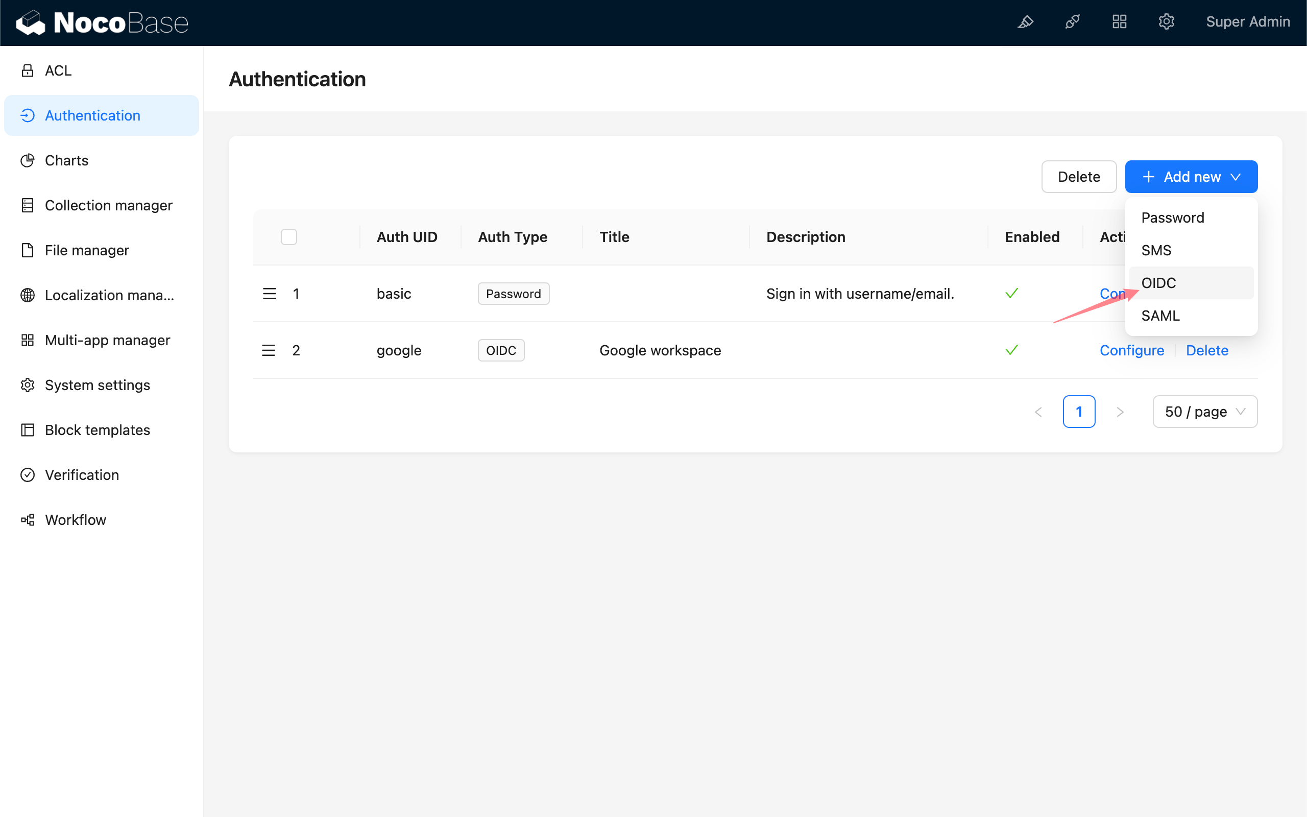Click the NocoBase logo
This screenshot has width=1307, height=817.
click(x=103, y=22)
